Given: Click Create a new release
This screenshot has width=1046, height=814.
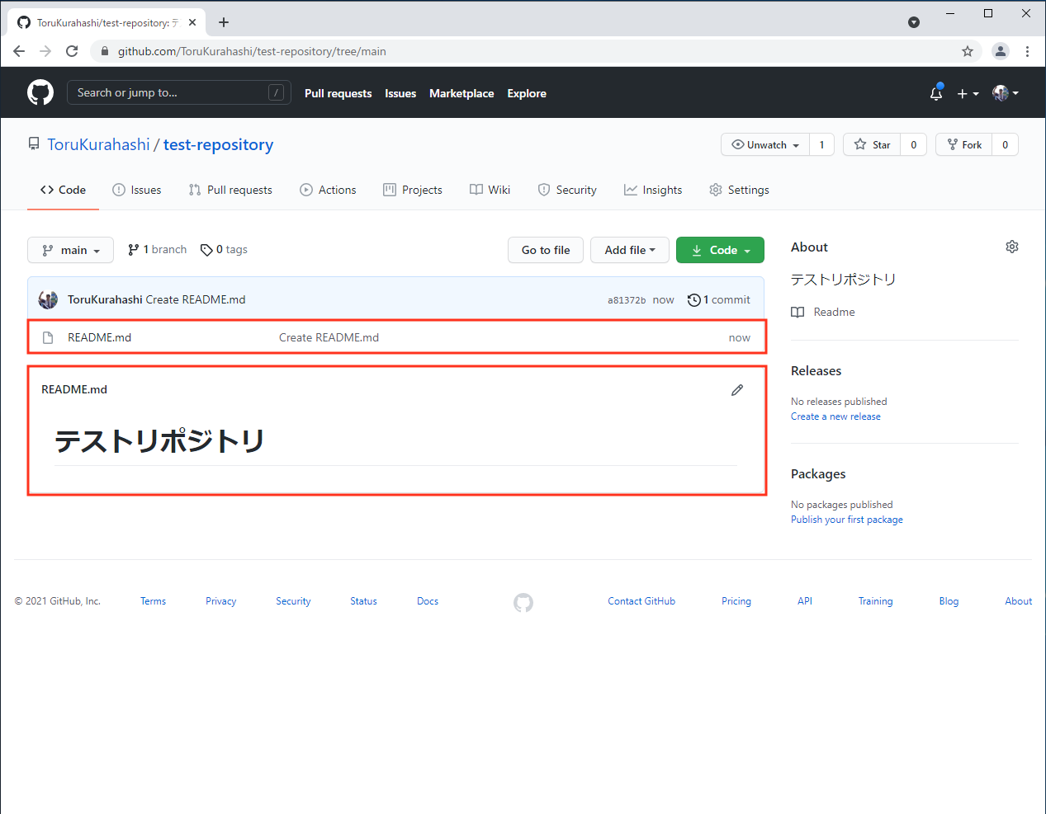Looking at the screenshot, I should tap(835, 416).
